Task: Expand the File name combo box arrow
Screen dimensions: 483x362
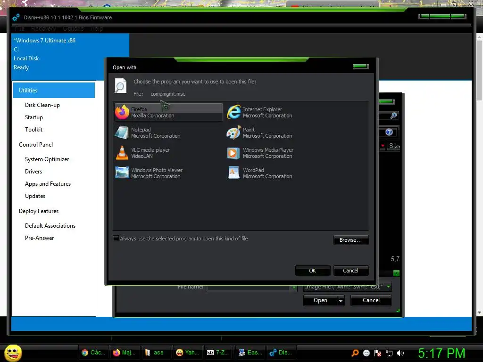Action: [x=294, y=287]
